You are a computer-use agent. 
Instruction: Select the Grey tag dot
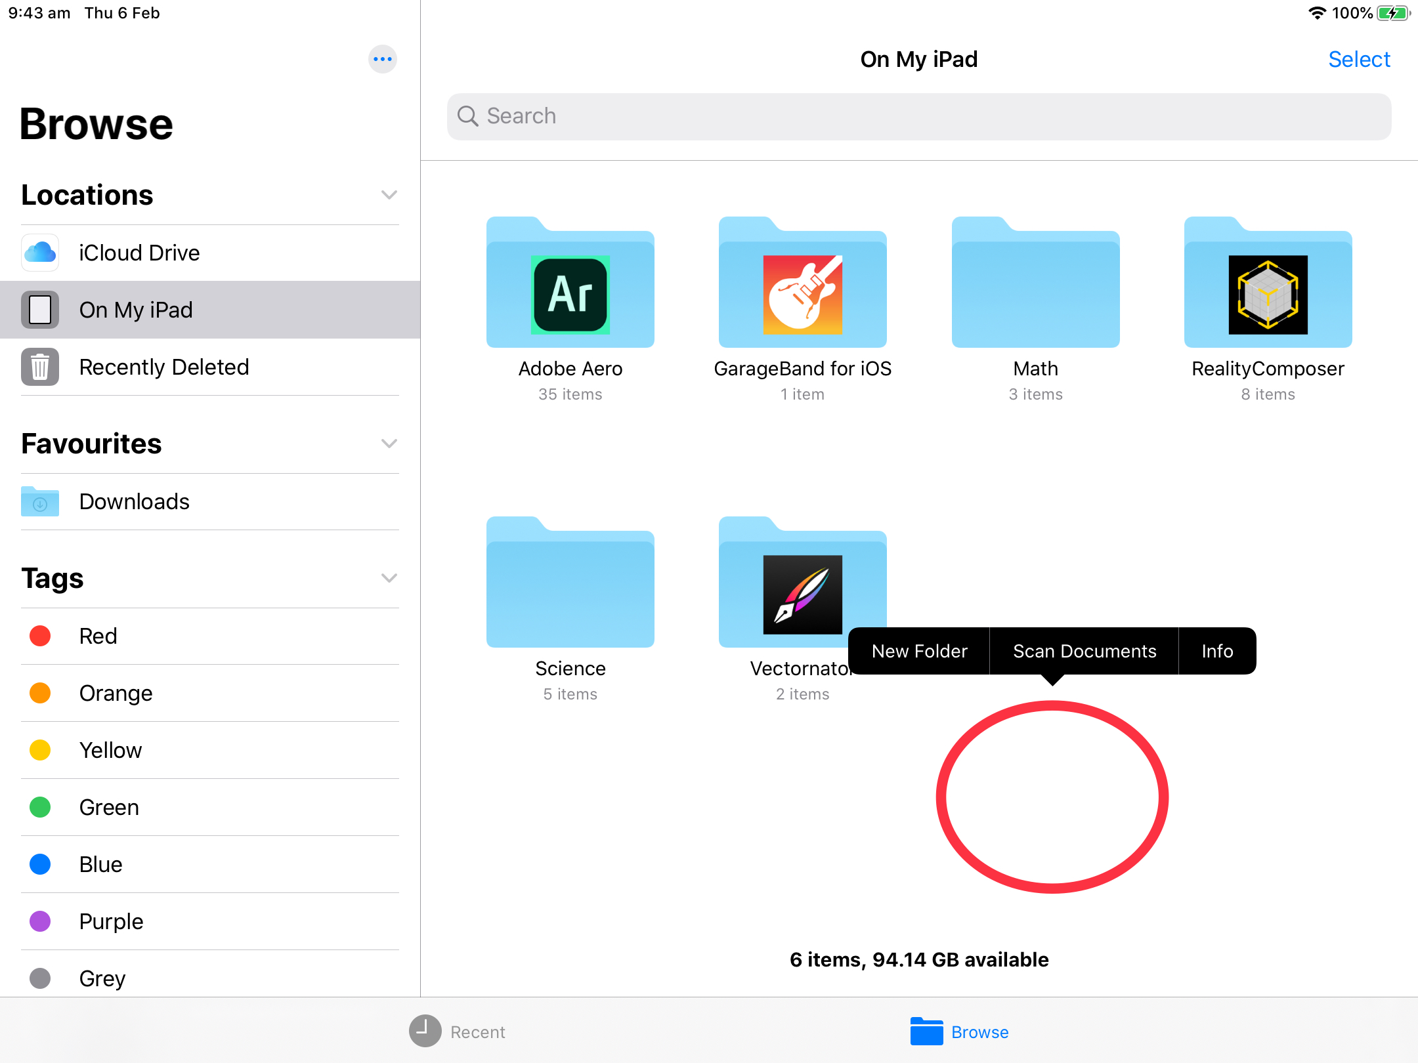pyautogui.click(x=40, y=978)
